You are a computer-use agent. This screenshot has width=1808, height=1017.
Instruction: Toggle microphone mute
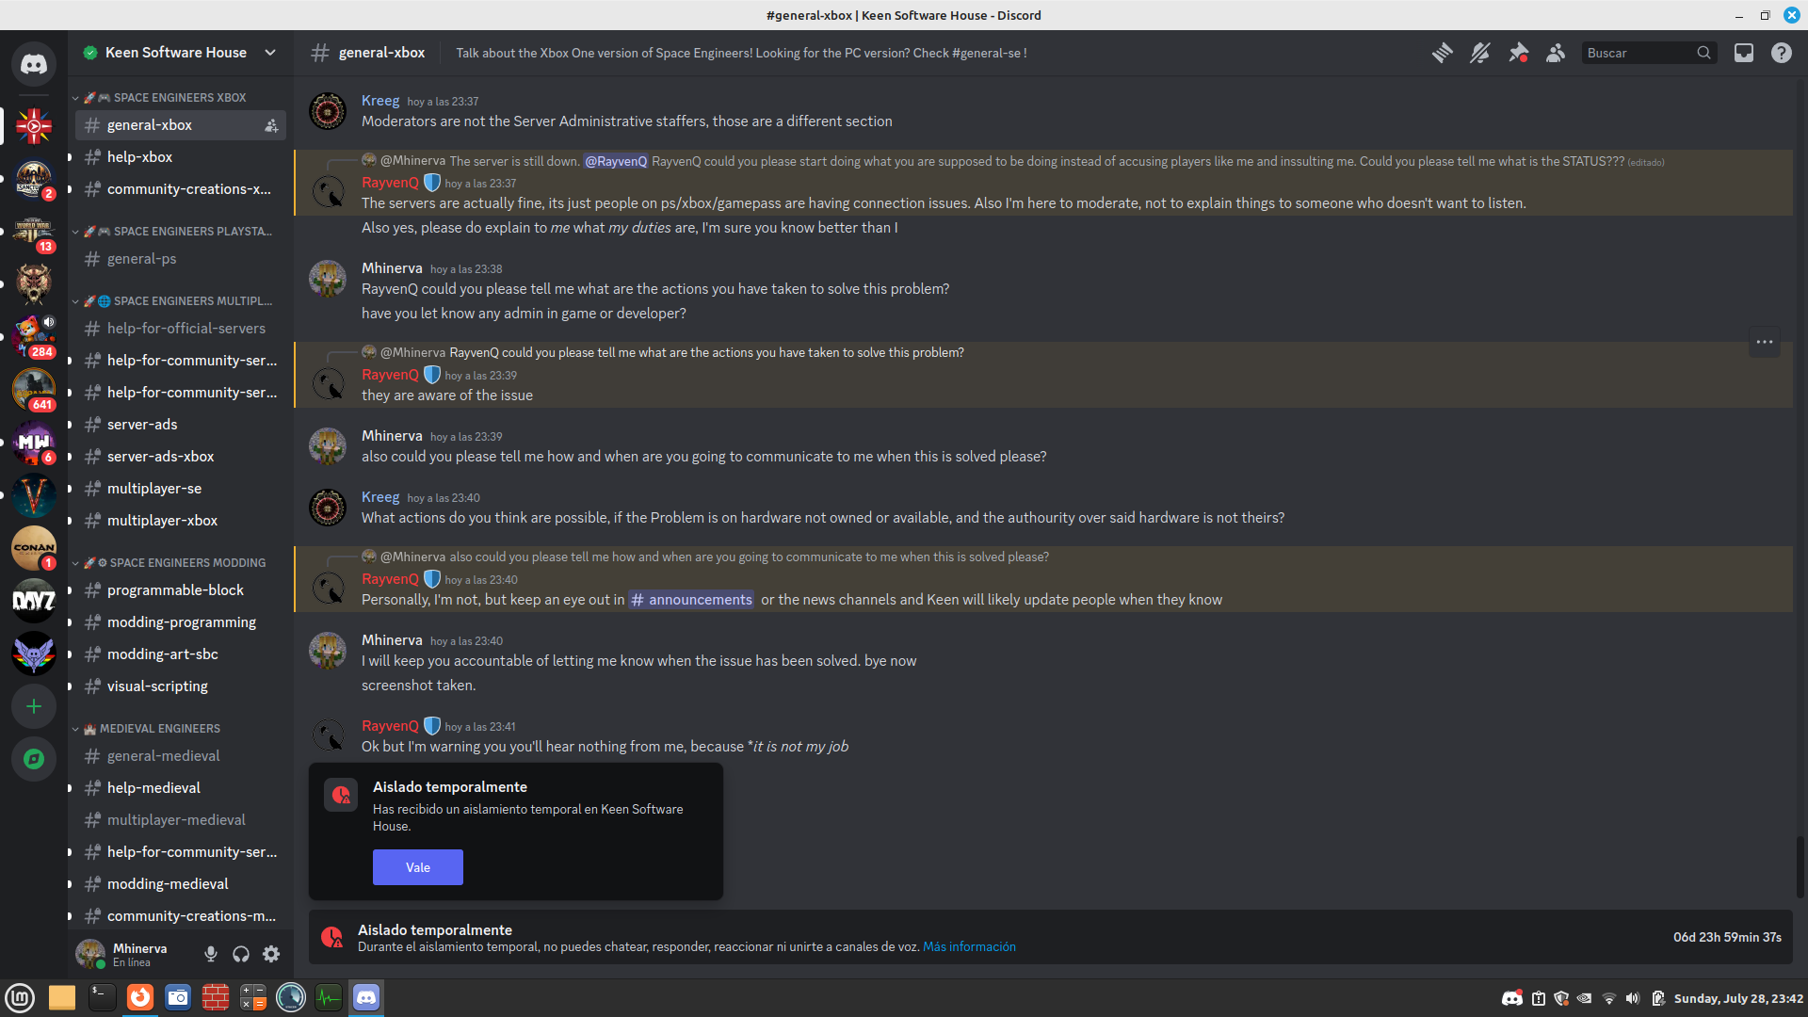point(211,954)
